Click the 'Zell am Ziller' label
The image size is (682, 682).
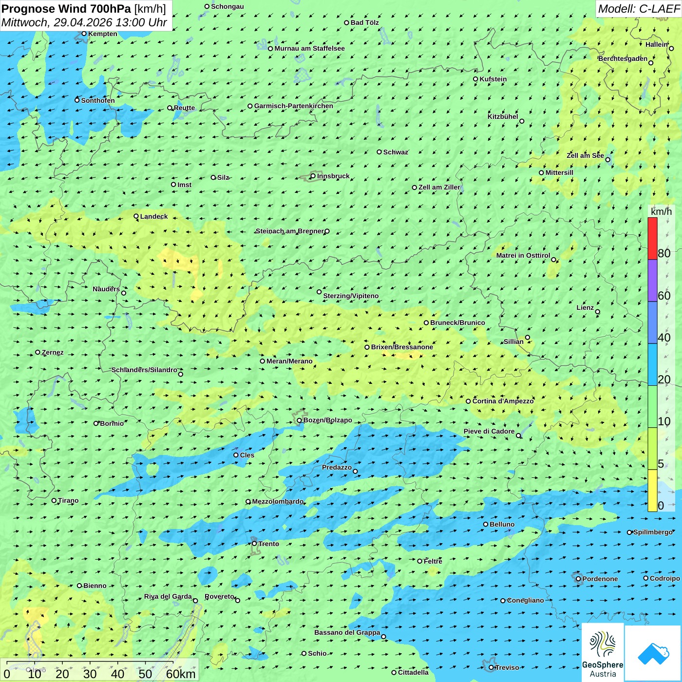[x=439, y=187]
